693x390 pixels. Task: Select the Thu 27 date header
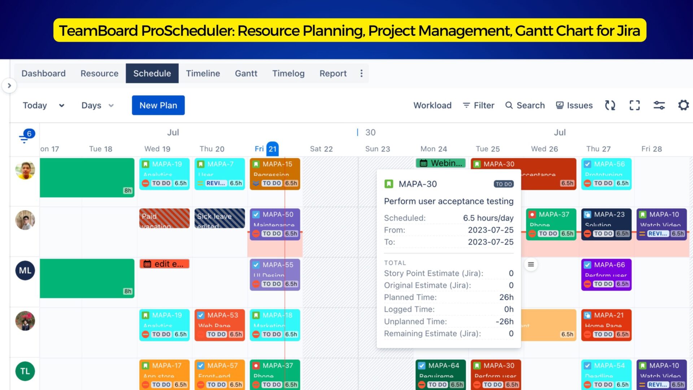tap(598, 149)
